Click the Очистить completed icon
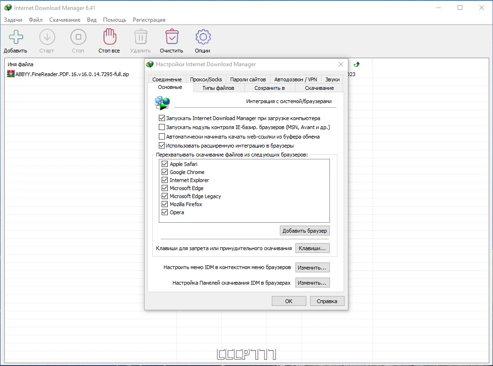The width and height of the screenshot is (493, 366). click(x=172, y=37)
